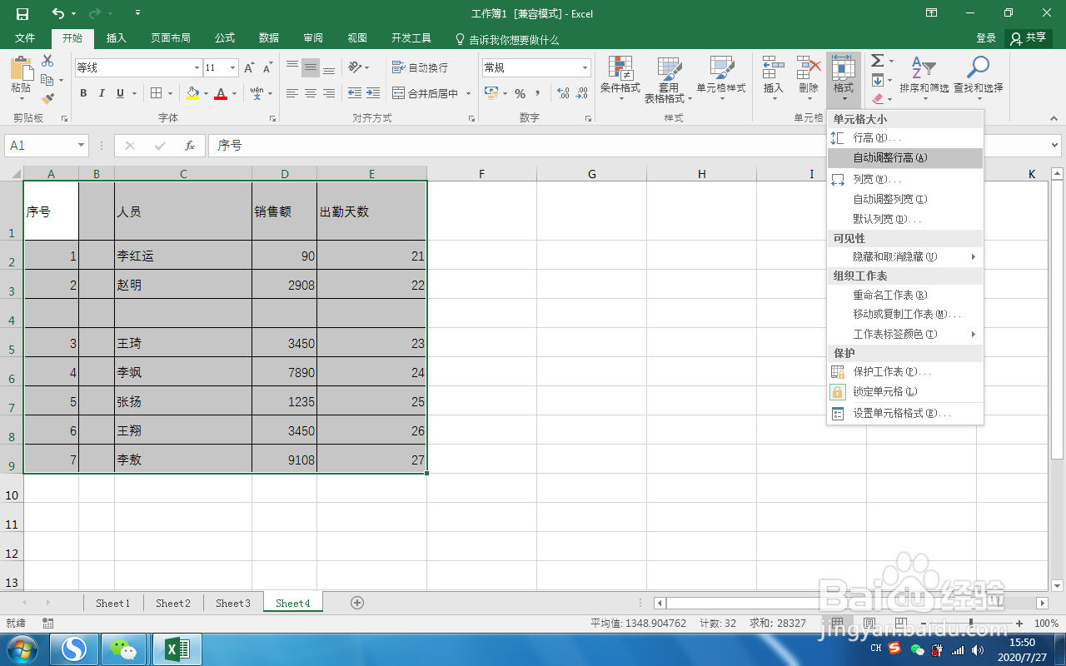The height and width of the screenshot is (666, 1066).
Task: Toggle underline formatting
Action: coord(121,93)
